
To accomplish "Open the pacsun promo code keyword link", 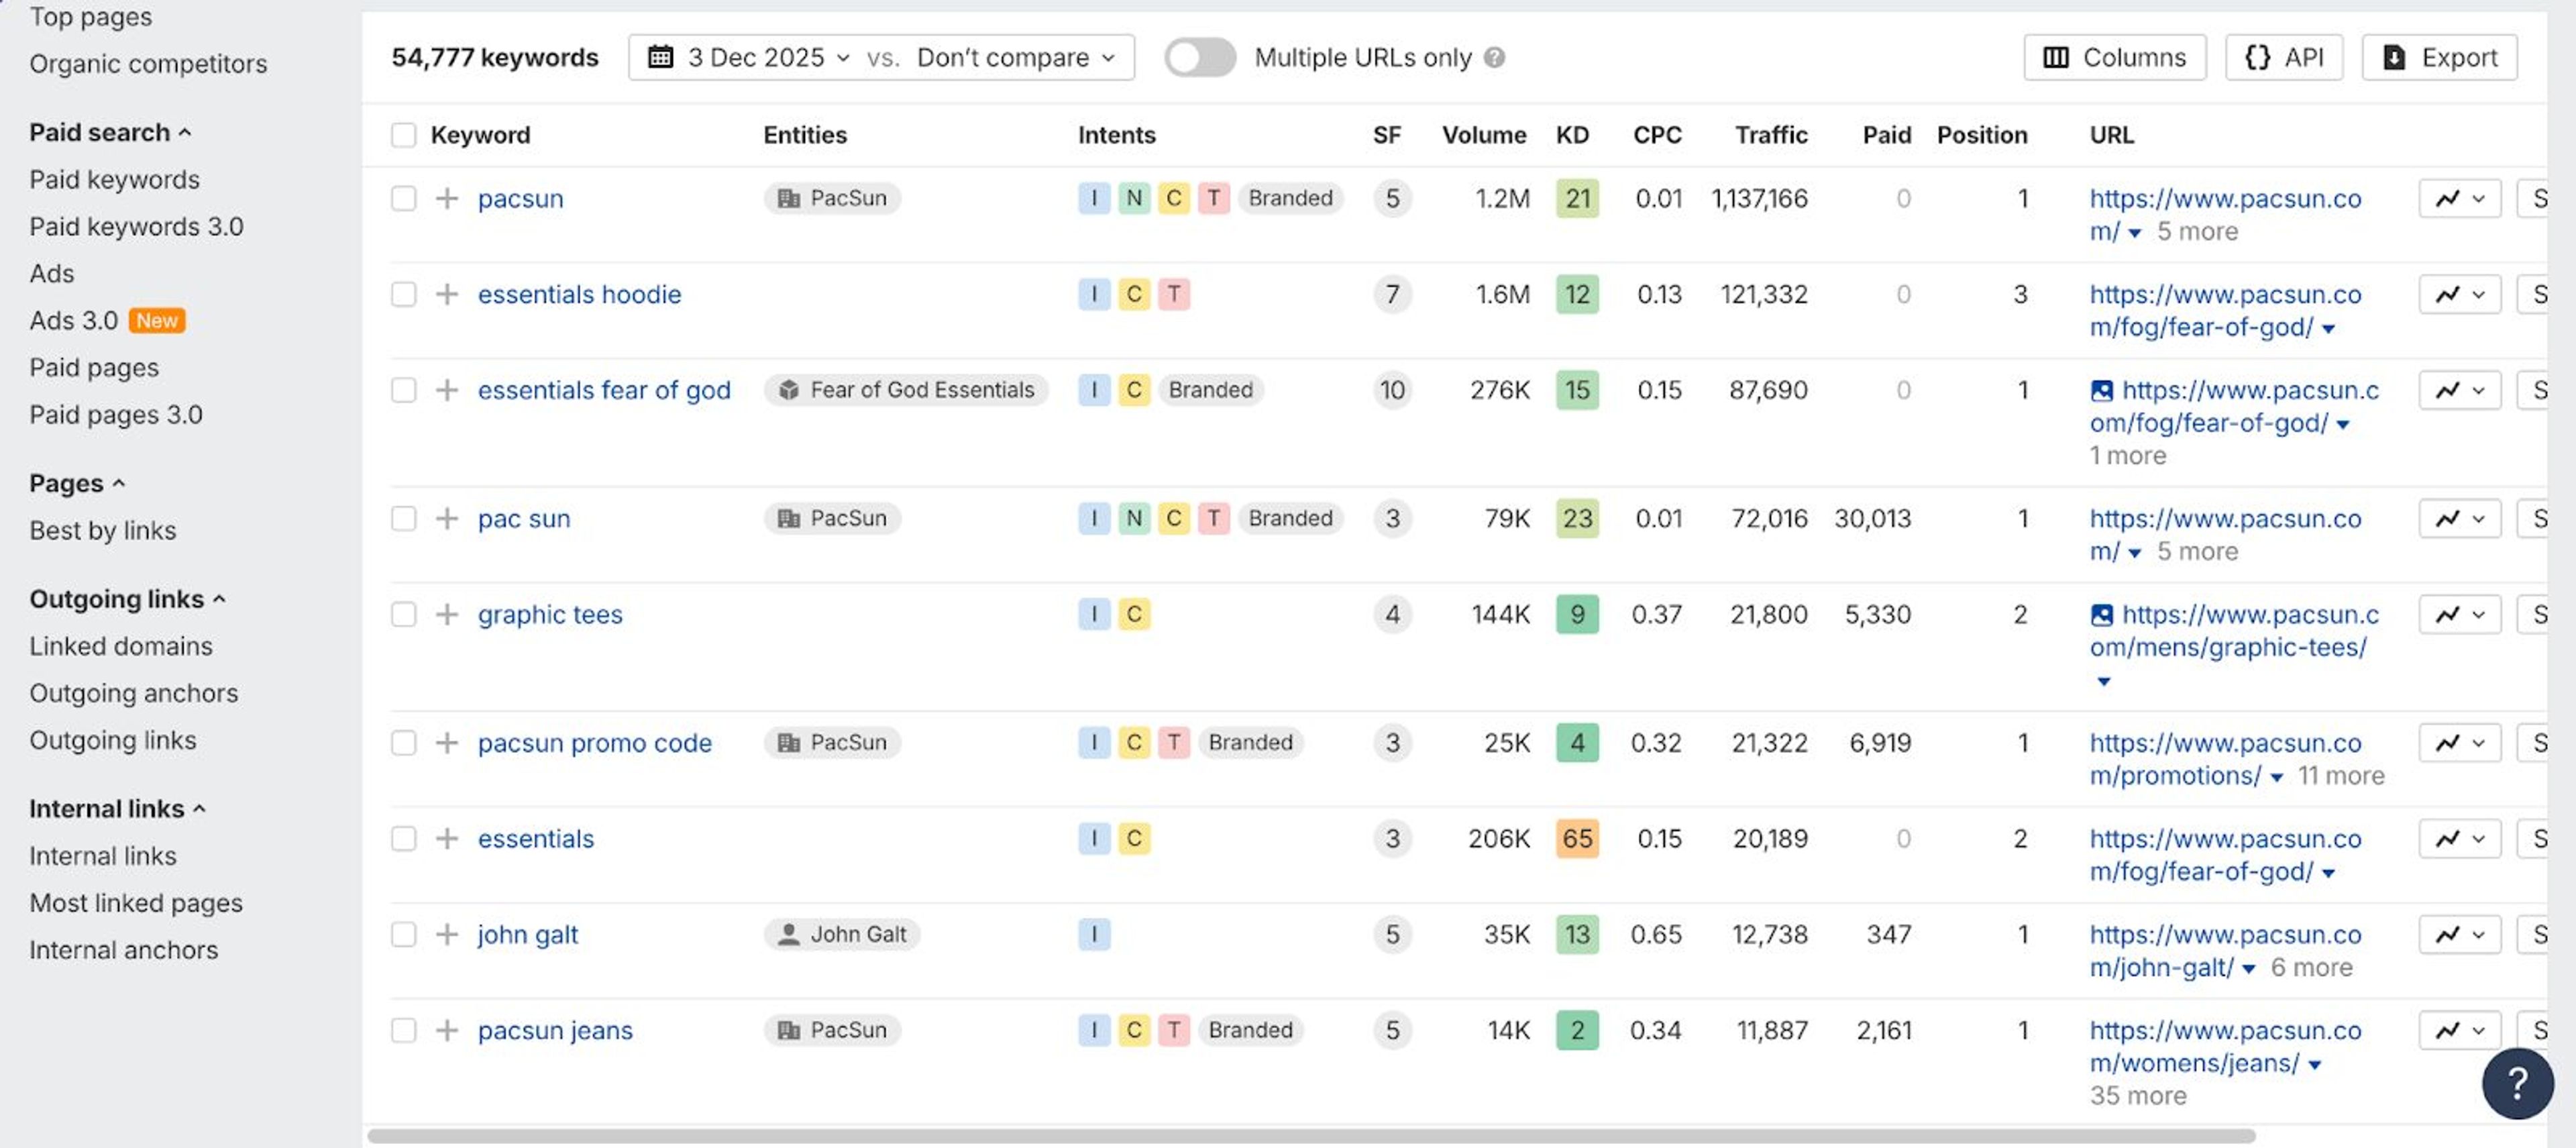I will [594, 743].
